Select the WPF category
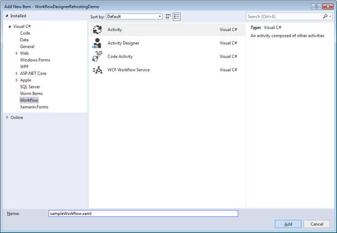 point(24,66)
